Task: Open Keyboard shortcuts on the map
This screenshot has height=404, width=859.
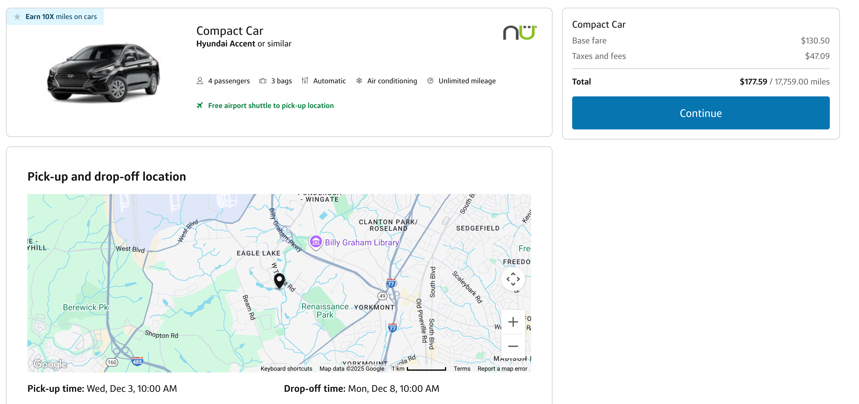Action: click(286, 368)
